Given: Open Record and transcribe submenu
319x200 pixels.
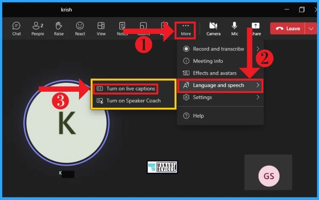Looking at the screenshot, I should 220,49.
